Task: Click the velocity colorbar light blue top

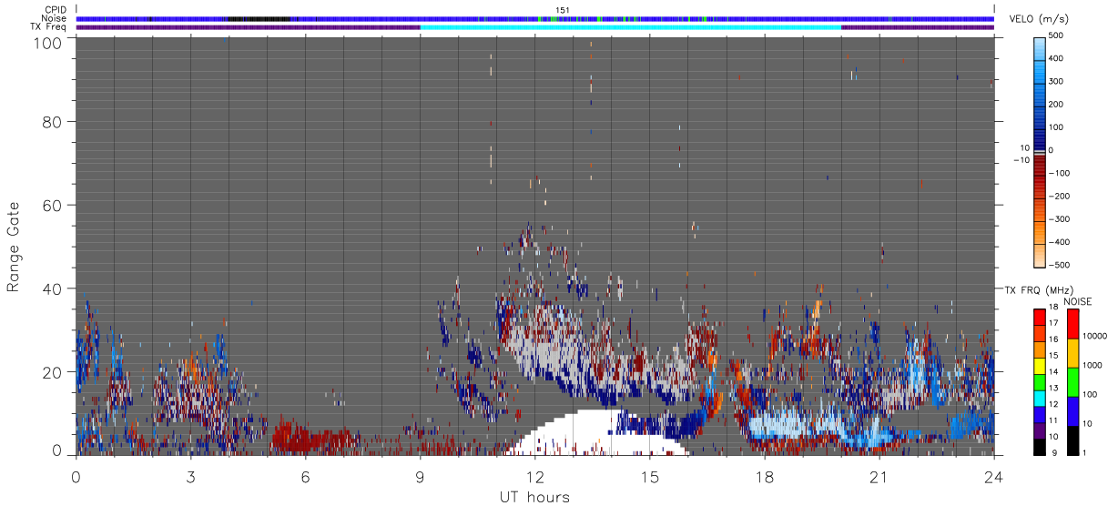Action: [1040, 47]
